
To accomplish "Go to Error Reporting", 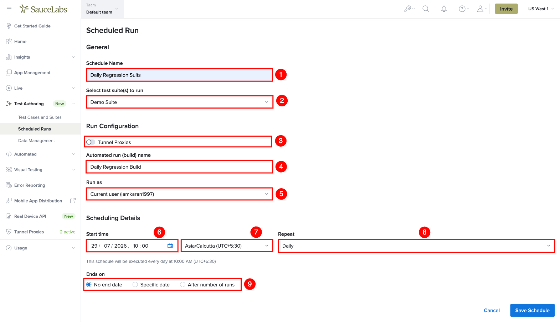I will 30,185.
